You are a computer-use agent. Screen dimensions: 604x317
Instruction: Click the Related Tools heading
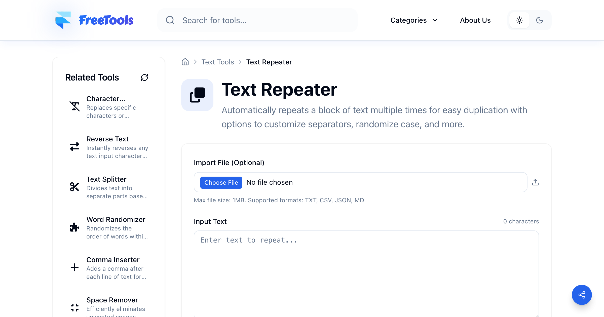point(92,77)
